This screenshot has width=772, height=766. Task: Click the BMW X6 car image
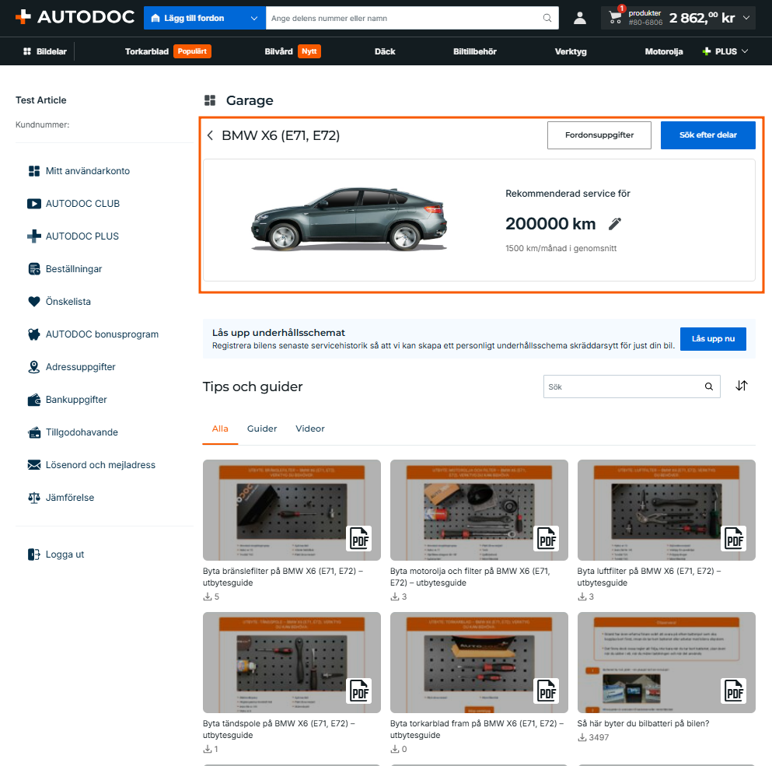[x=349, y=219]
